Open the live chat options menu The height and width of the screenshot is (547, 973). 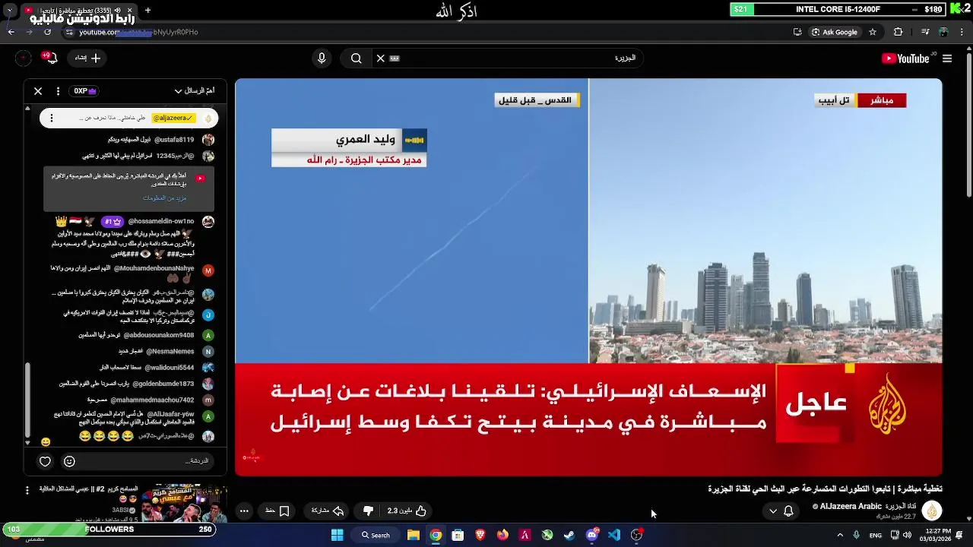58,91
